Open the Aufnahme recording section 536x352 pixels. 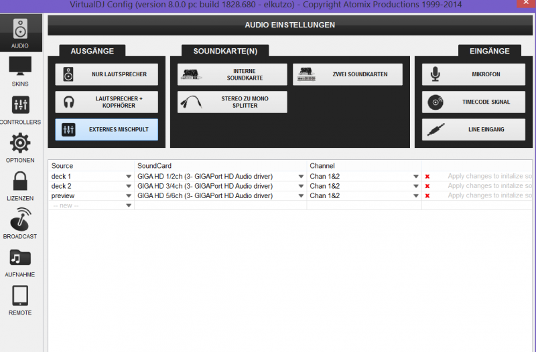click(20, 262)
